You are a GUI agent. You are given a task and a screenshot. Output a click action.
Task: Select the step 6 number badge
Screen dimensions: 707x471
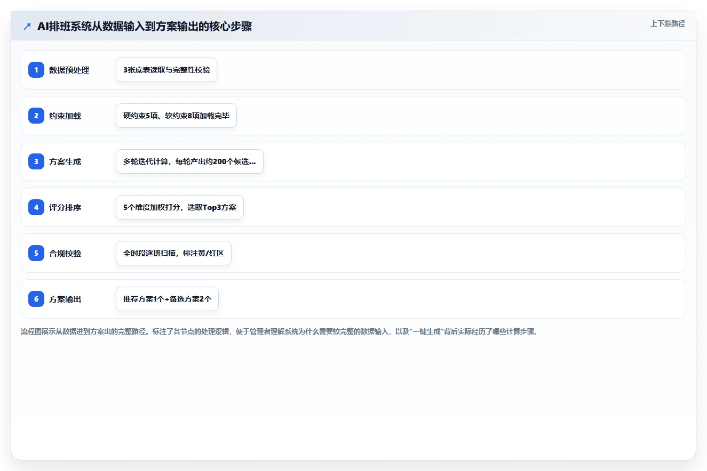[x=36, y=299]
